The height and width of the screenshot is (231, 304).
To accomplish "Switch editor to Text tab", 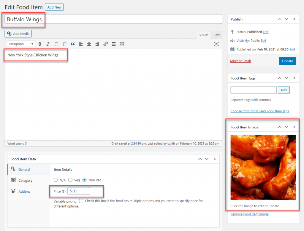I will [x=217, y=35].
